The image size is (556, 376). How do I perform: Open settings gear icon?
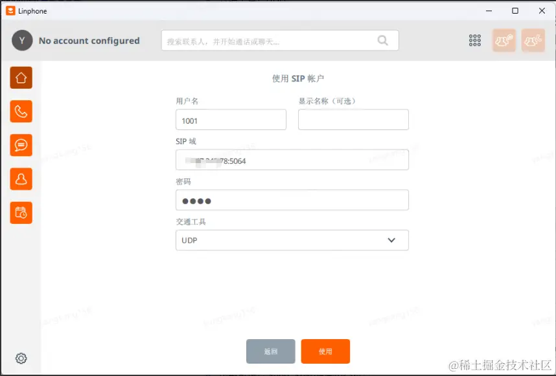(x=21, y=359)
